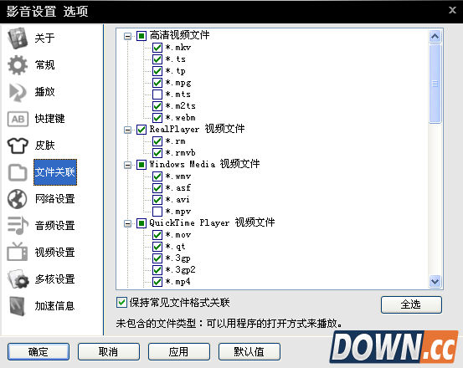Switch to the 常规 settings page

tap(44, 65)
